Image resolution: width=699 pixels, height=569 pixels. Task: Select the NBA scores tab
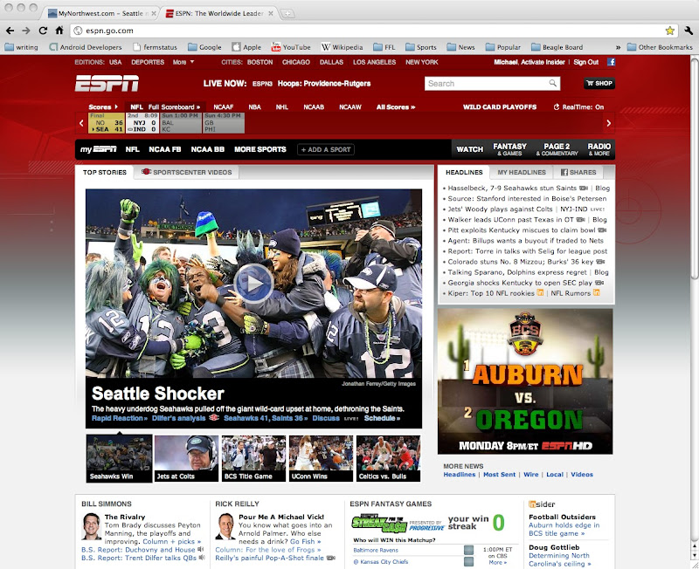(x=254, y=106)
